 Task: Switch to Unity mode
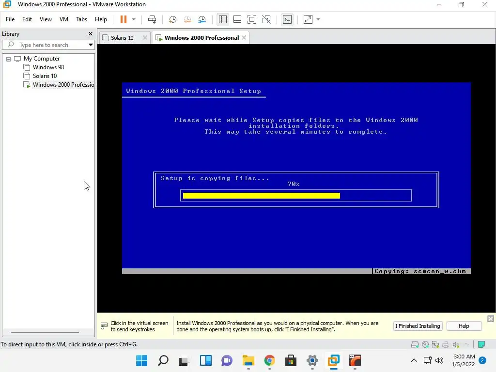tap(267, 19)
